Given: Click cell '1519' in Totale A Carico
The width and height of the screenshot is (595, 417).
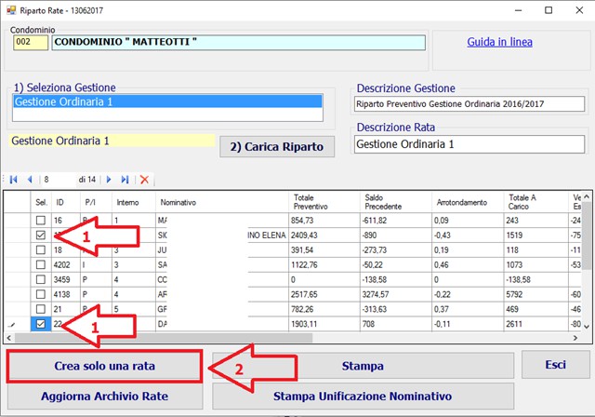Looking at the screenshot, I should pos(536,235).
